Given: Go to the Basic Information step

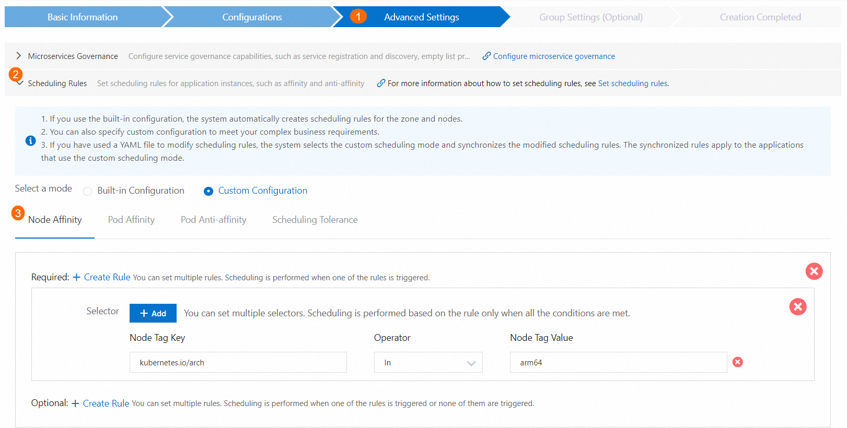Looking at the screenshot, I should (x=83, y=17).
